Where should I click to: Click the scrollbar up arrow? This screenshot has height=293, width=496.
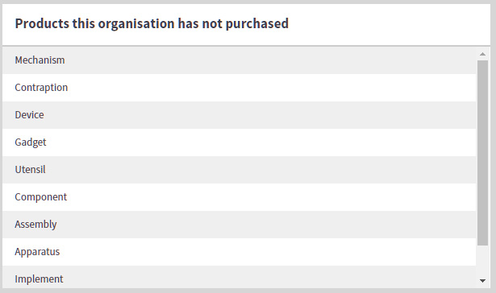tap(482, 54)
